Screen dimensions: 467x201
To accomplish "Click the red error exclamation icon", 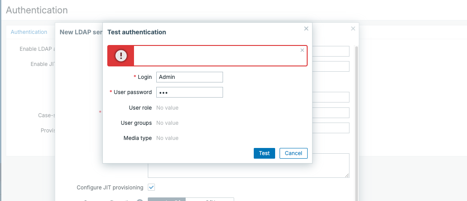I will [121, 56].
